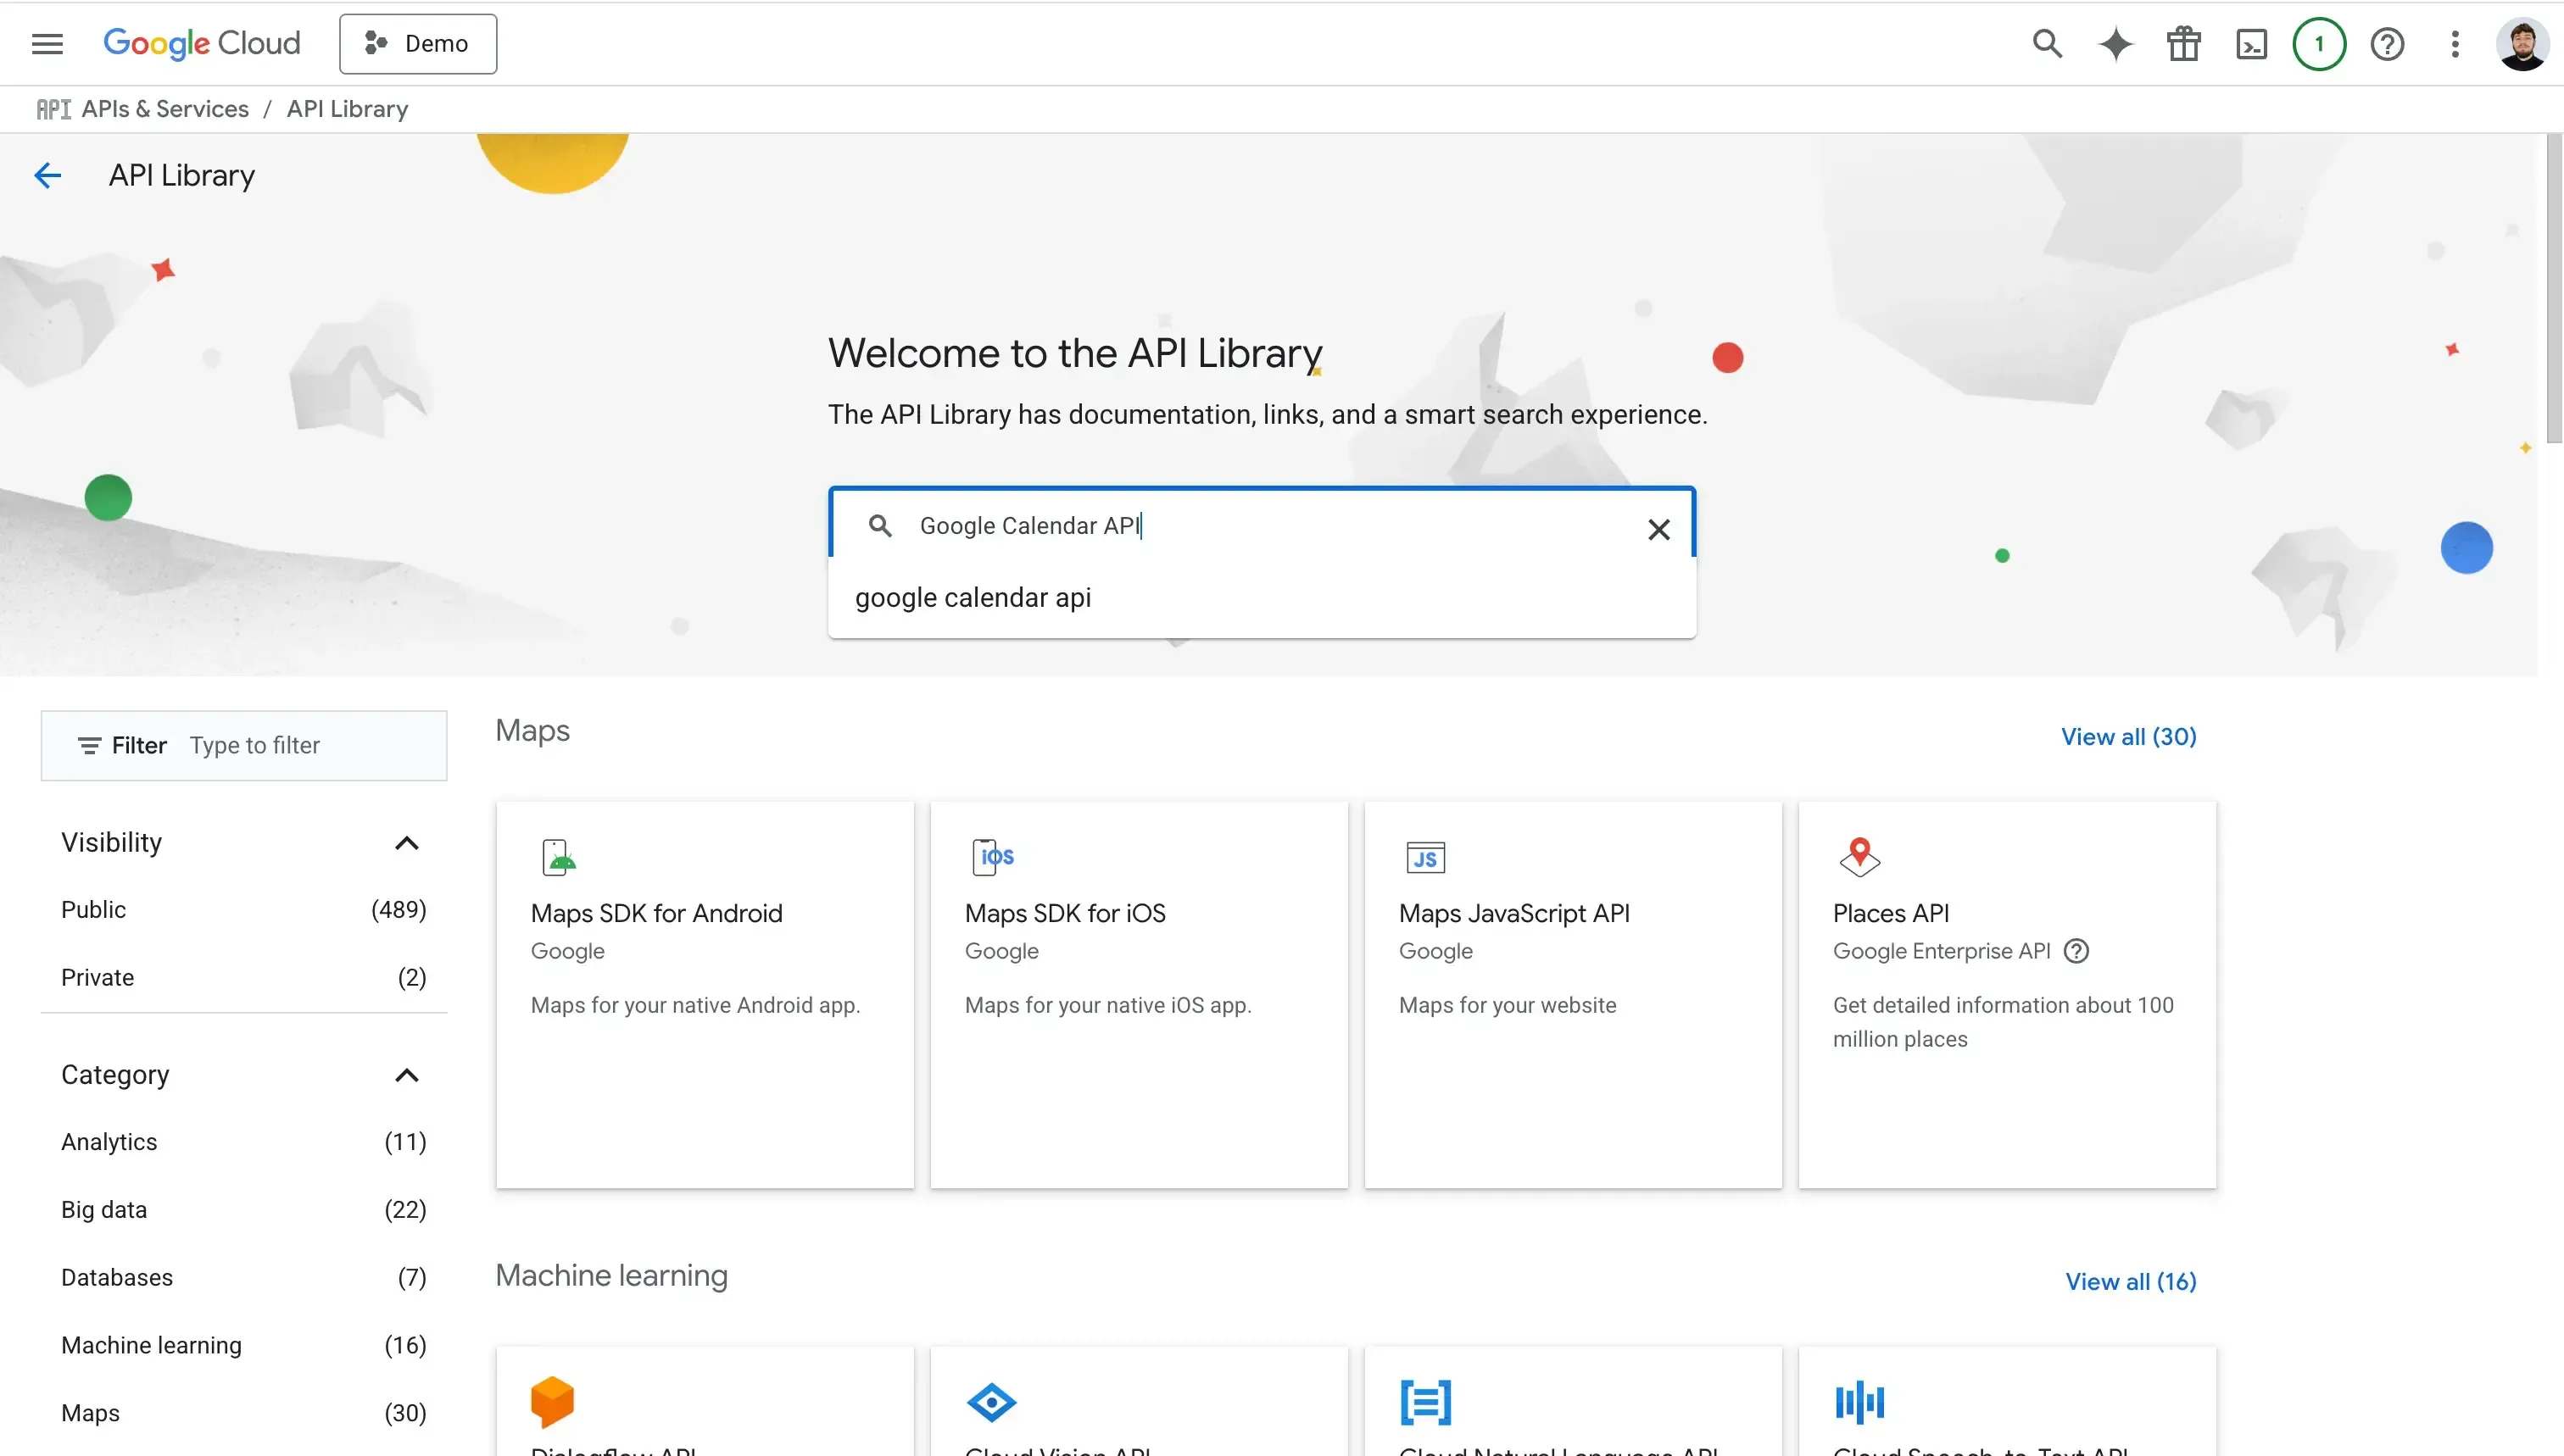Activate Cloud Shell terminal icon
This screenshot has width=2564, height=1456.
(2251, 44)
